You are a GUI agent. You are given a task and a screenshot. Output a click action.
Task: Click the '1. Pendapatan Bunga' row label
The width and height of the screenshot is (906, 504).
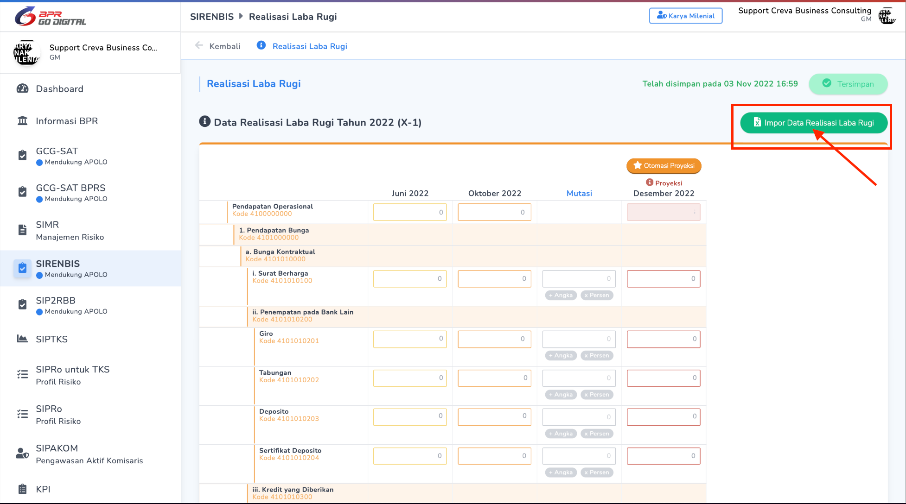point(274,230)
